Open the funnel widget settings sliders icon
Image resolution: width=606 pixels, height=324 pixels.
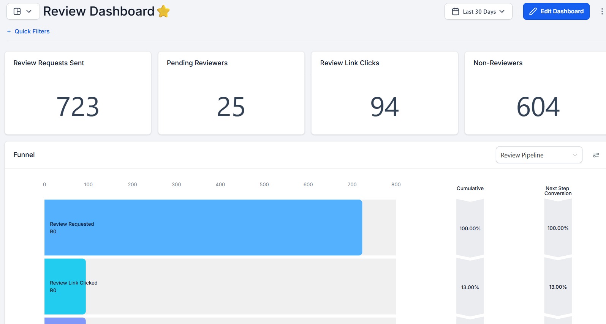[596, 155]
